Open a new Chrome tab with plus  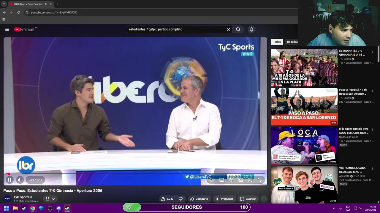[58, 4]
